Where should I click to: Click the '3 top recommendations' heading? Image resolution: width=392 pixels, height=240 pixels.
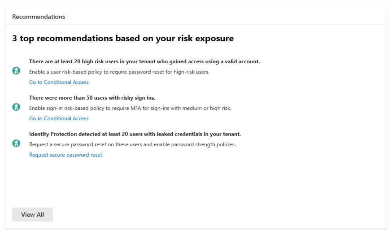(123, 38)
